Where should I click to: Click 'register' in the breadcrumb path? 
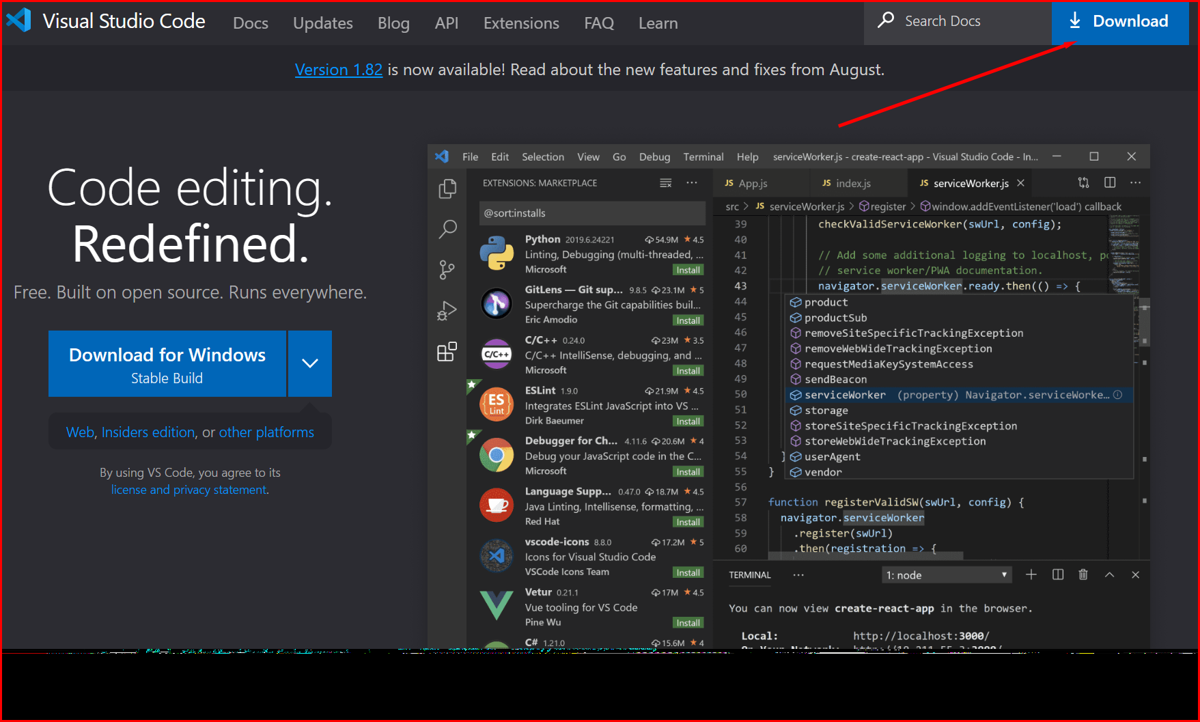pyautogui.click(x=888, y=206)
